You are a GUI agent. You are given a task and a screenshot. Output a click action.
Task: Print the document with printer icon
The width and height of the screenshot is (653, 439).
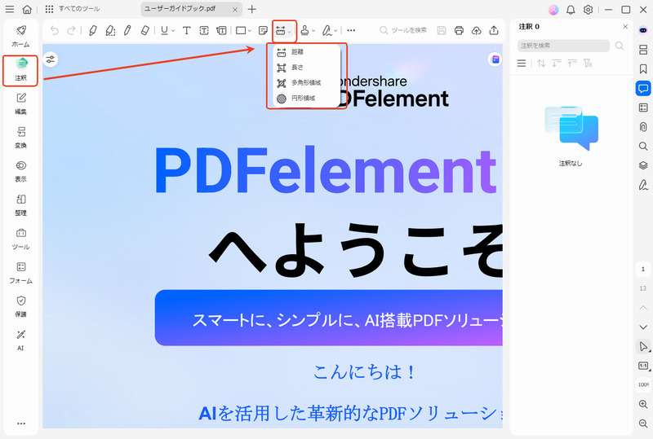(x=459, y=30)
